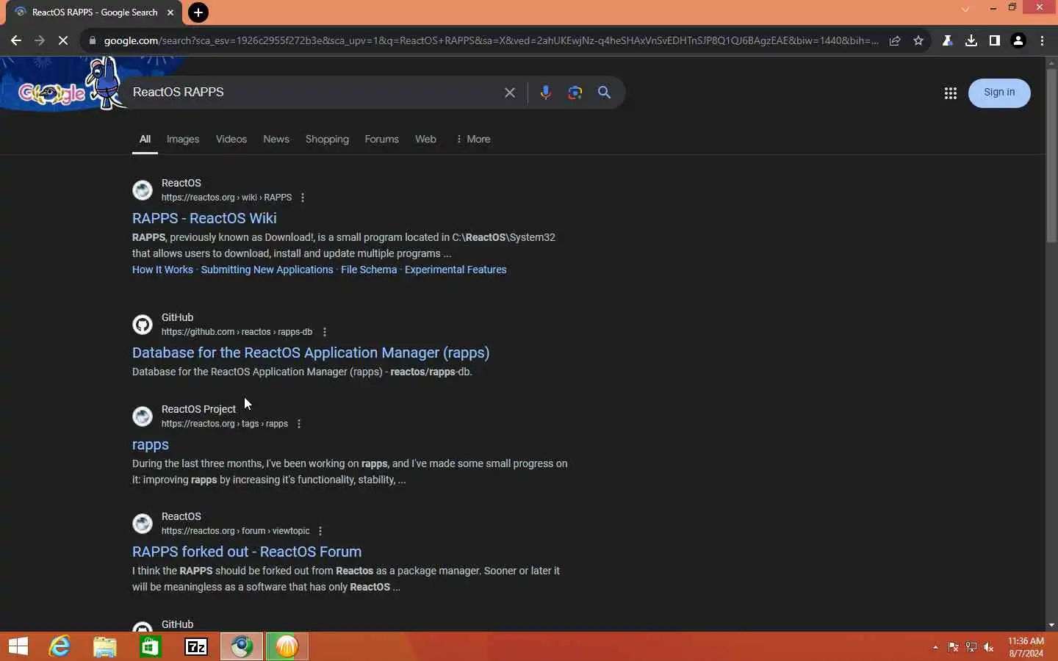1058x661 pixels.
Task: Open Submitting New Applications sitelink
Action: [267, 270]
